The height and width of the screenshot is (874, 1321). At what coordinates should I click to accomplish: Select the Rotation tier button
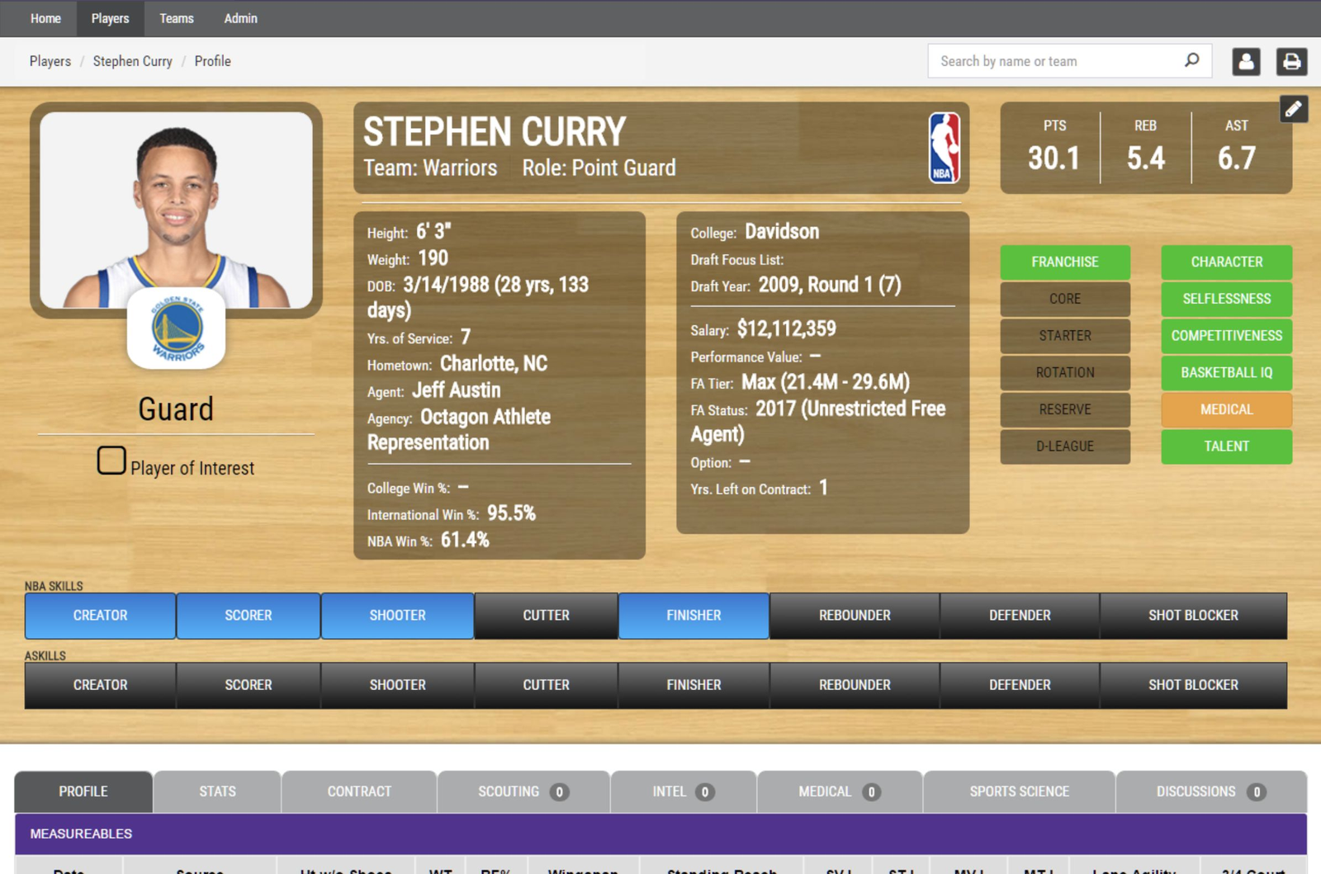pyautogui.click(x=1065, y=372)
